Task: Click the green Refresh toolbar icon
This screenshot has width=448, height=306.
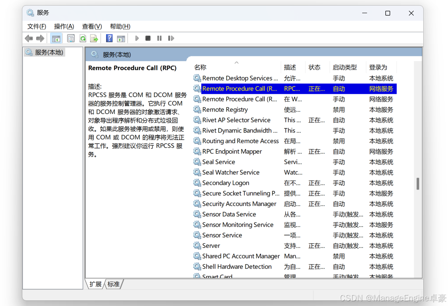Action: [83, 38]
